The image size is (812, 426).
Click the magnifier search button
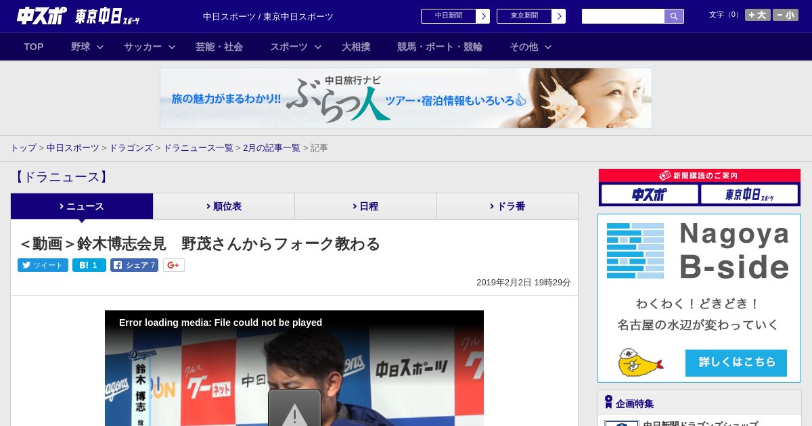pyautogui.click(x=674, y=16)
